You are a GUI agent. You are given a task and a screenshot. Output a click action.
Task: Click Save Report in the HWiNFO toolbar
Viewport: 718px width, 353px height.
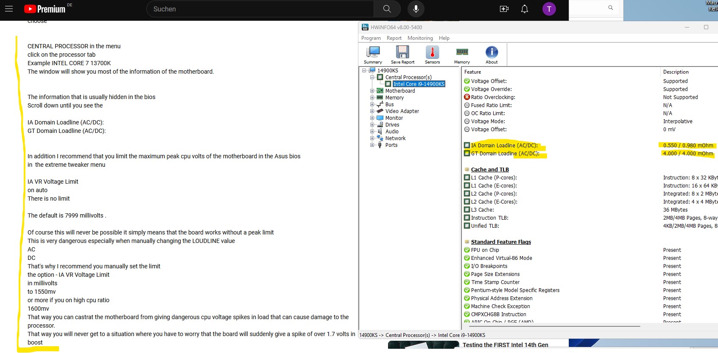402,55
